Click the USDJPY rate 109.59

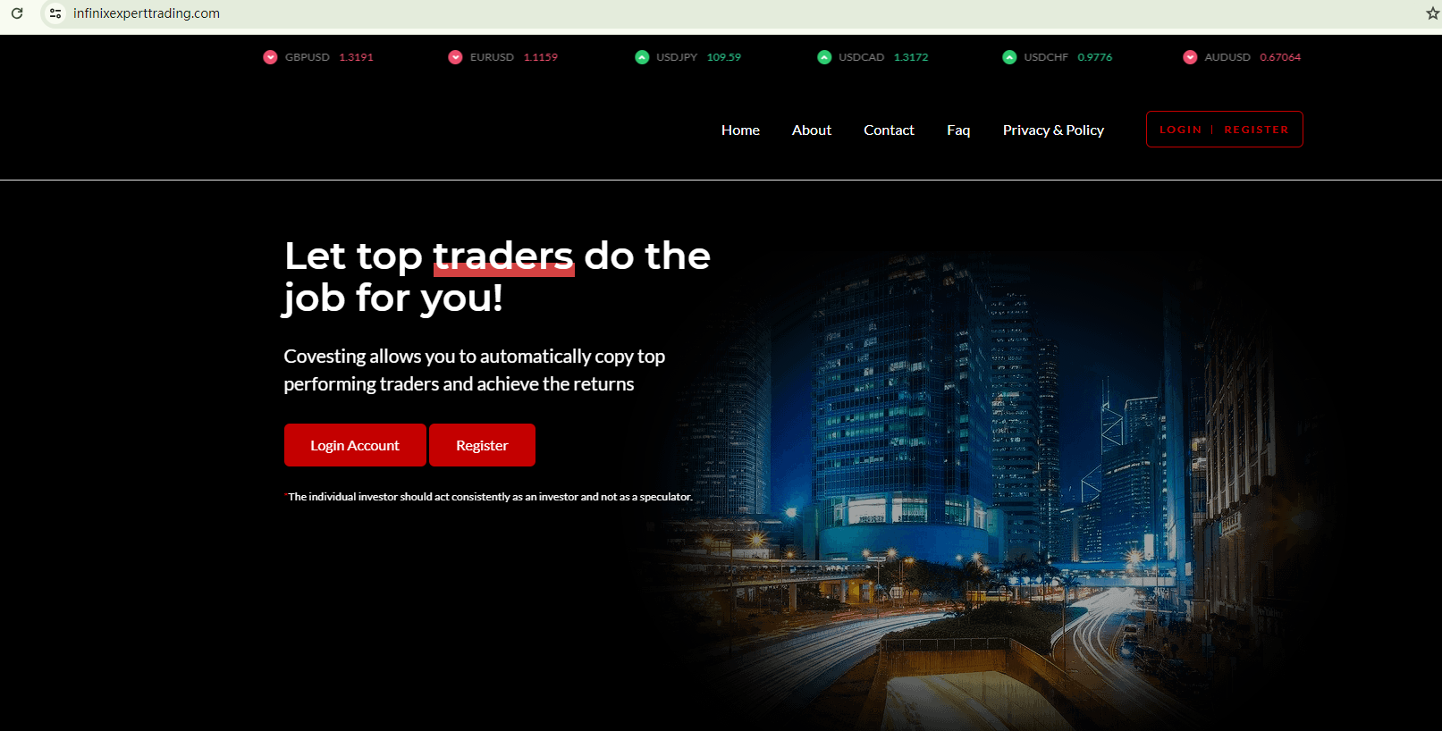coord(724,57)
